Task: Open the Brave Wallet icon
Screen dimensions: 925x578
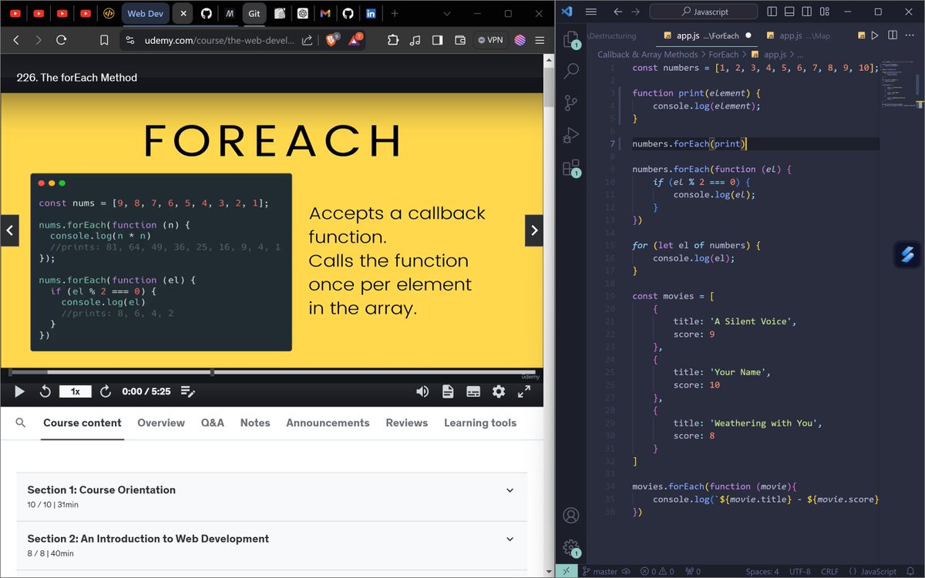Action: point(460,40)
